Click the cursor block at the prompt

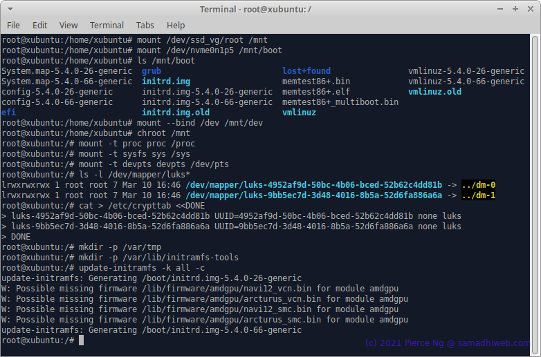[x=81, y=340]
